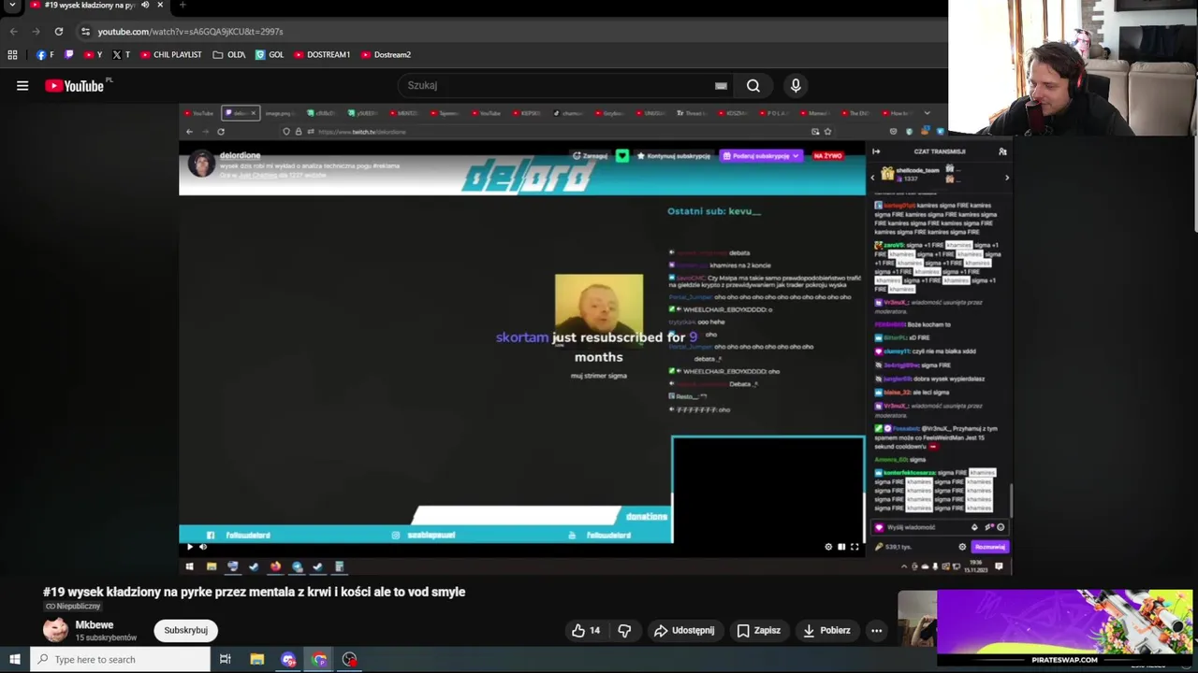View site information icon in address bar
This screenshot has height=673, width=1198.
(x=85, y=31)
